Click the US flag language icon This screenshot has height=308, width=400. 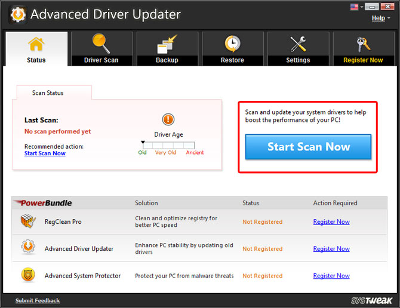click(354, 7)
